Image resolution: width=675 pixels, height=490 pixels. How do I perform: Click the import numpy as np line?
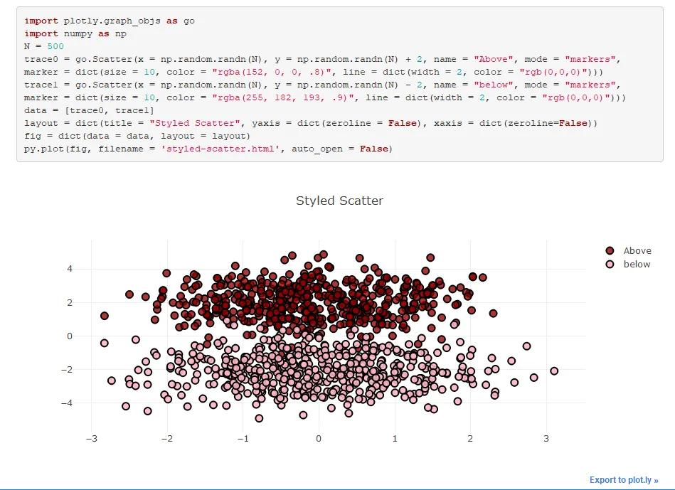pos(75,33)
